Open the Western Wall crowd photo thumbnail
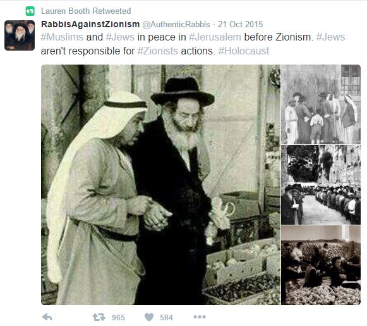Viewport: 367px width, 326px height. [x=321, y=185]
